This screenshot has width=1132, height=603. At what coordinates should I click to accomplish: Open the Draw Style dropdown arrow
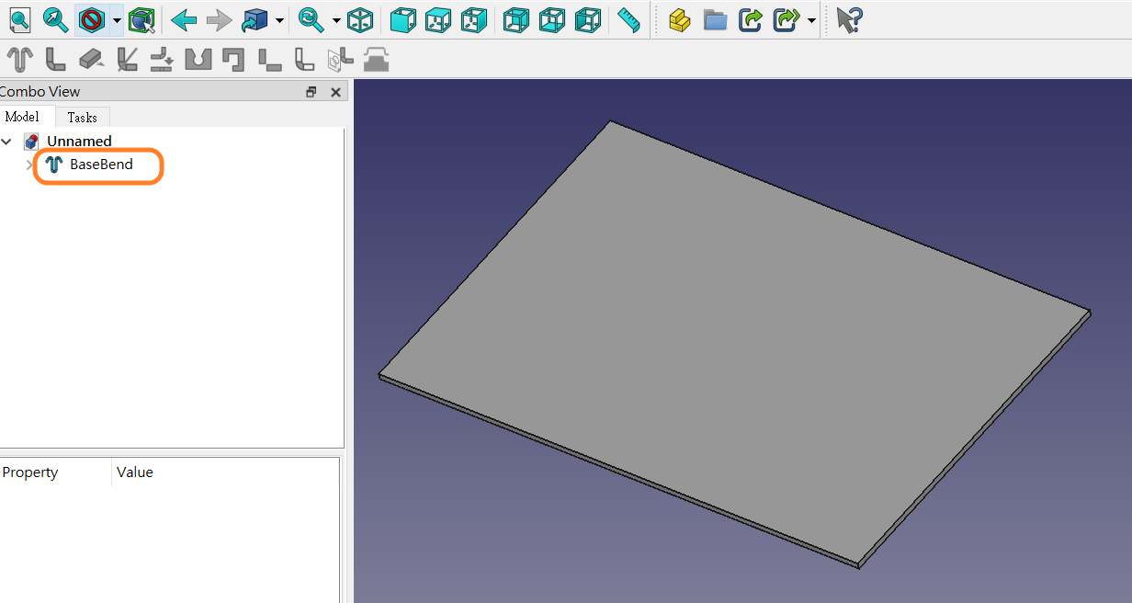pyautogui.click(x=117, y=19)
